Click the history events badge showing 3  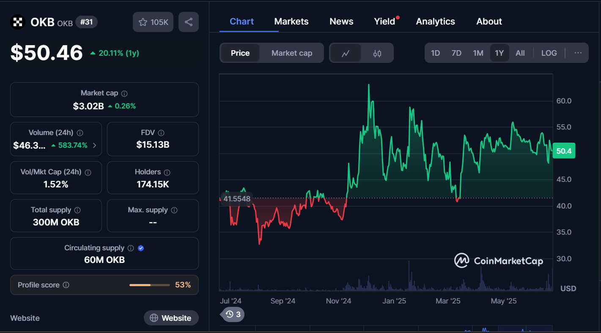pyautogui.click(x=233, y=314)
